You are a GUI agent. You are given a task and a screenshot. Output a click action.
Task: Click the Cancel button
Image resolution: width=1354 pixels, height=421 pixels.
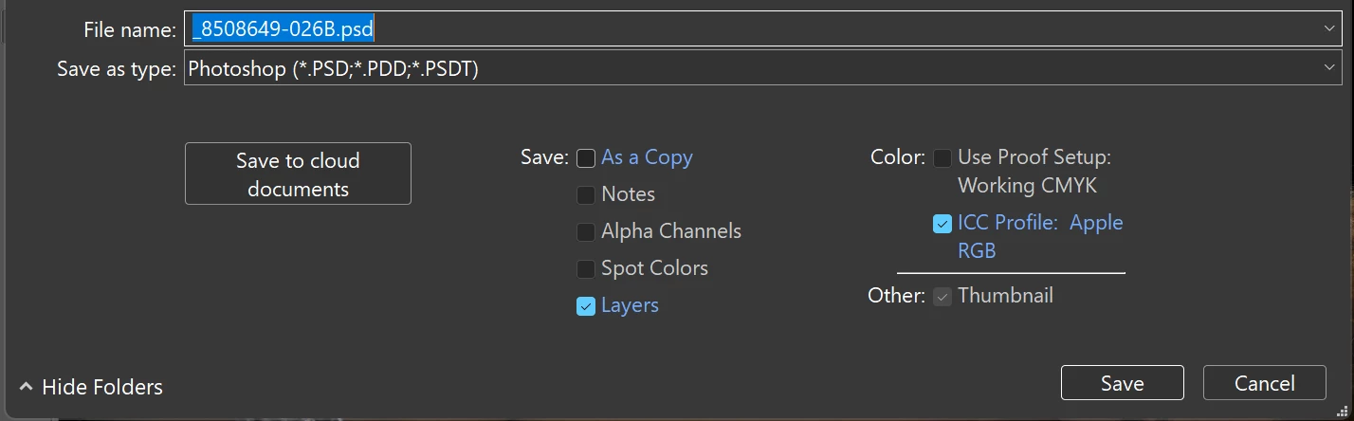pos(1264,383)
